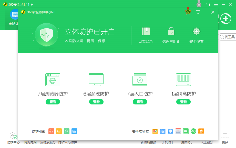This screenshot has height=148, width=236.
Task: Open the blue shield lab icon
Action: point(170,131)
